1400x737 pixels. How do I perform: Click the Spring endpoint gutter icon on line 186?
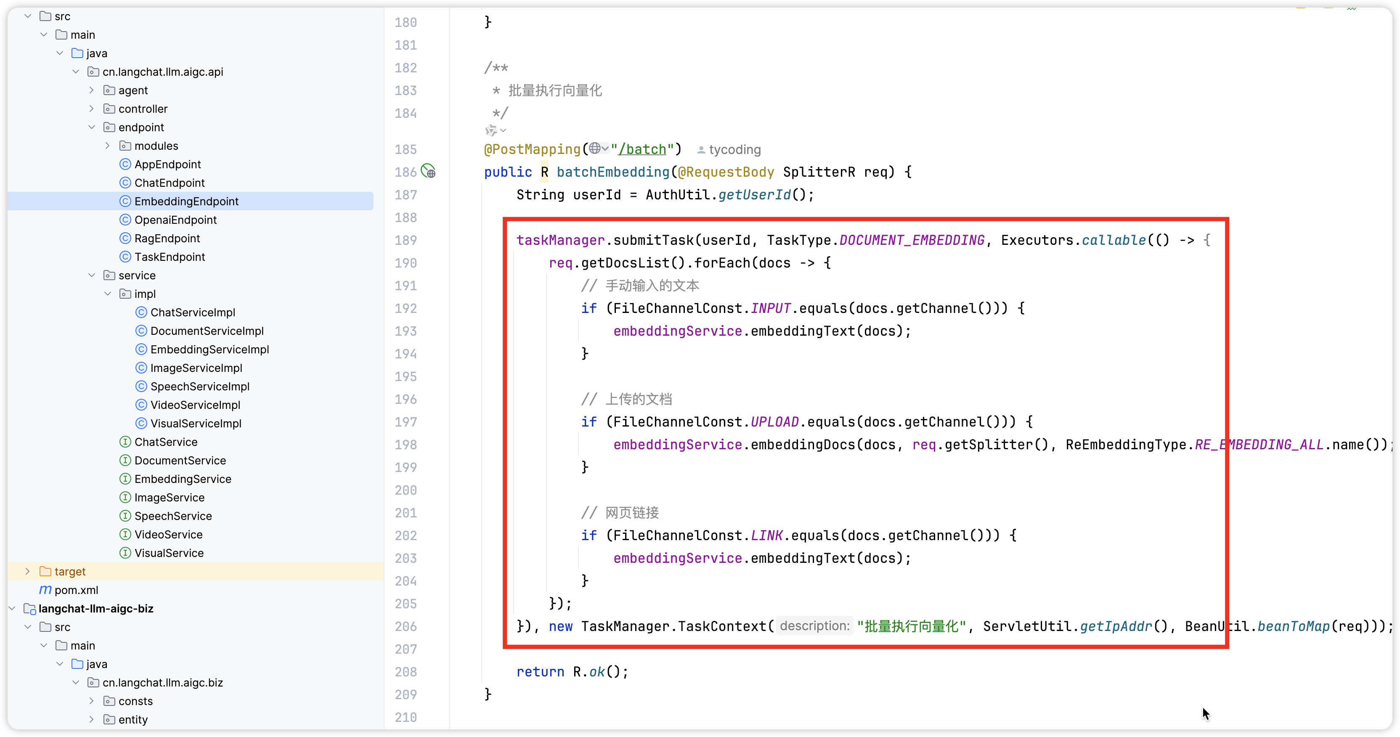[x=428, y=172]
